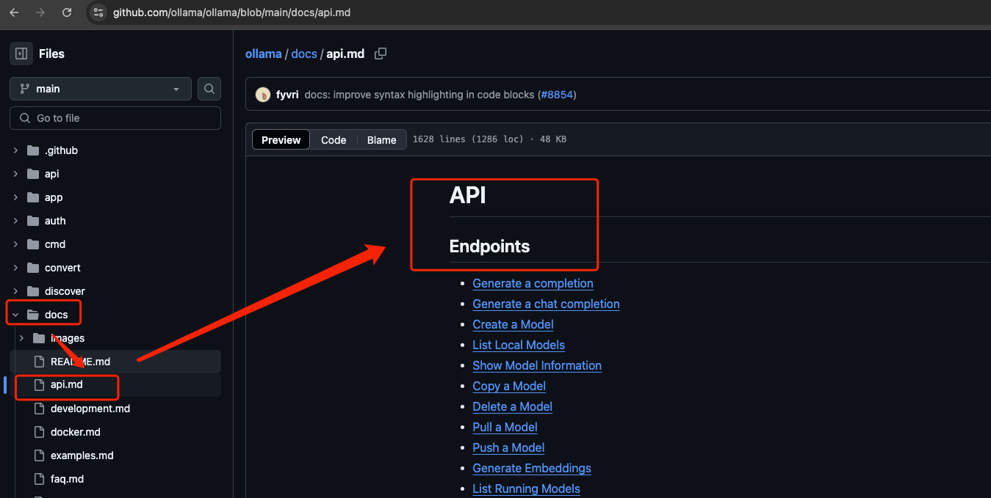The height and width of the screenshot is (498, 991).
Task: Open Push a Model link
Action: [x=508, y=447]
